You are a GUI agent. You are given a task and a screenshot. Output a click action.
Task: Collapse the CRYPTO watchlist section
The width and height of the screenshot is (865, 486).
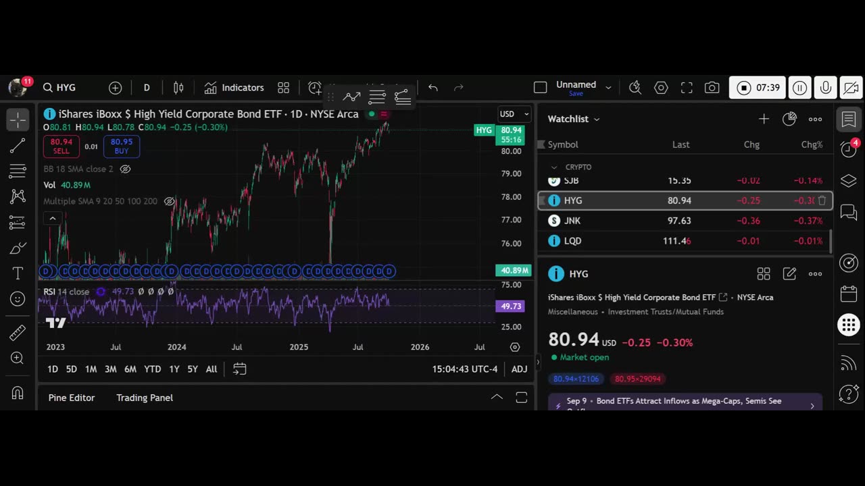[554, 167]
